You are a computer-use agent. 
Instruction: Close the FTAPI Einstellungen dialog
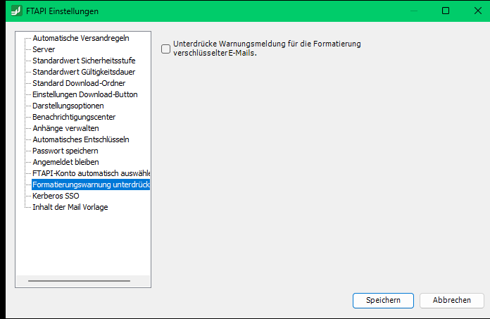click(478, 11)
